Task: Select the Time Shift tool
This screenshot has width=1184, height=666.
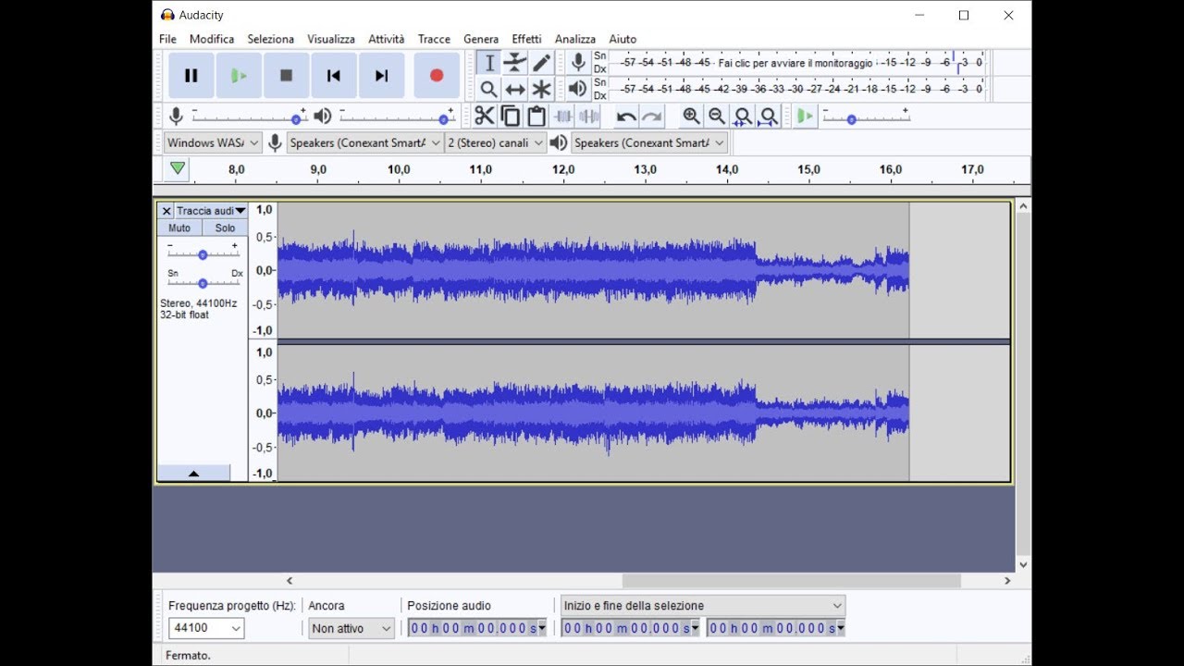Action: point(515,89)
